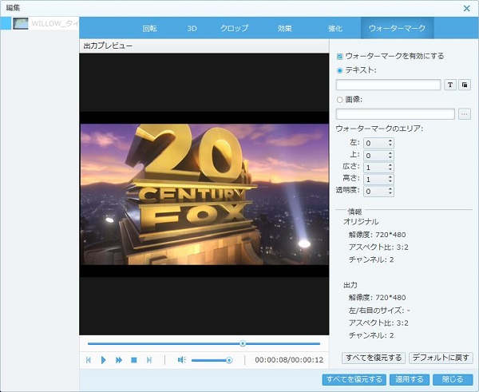Switch to the 3D tab
This screenshot has width=479, height=392.
pos(192,29)
